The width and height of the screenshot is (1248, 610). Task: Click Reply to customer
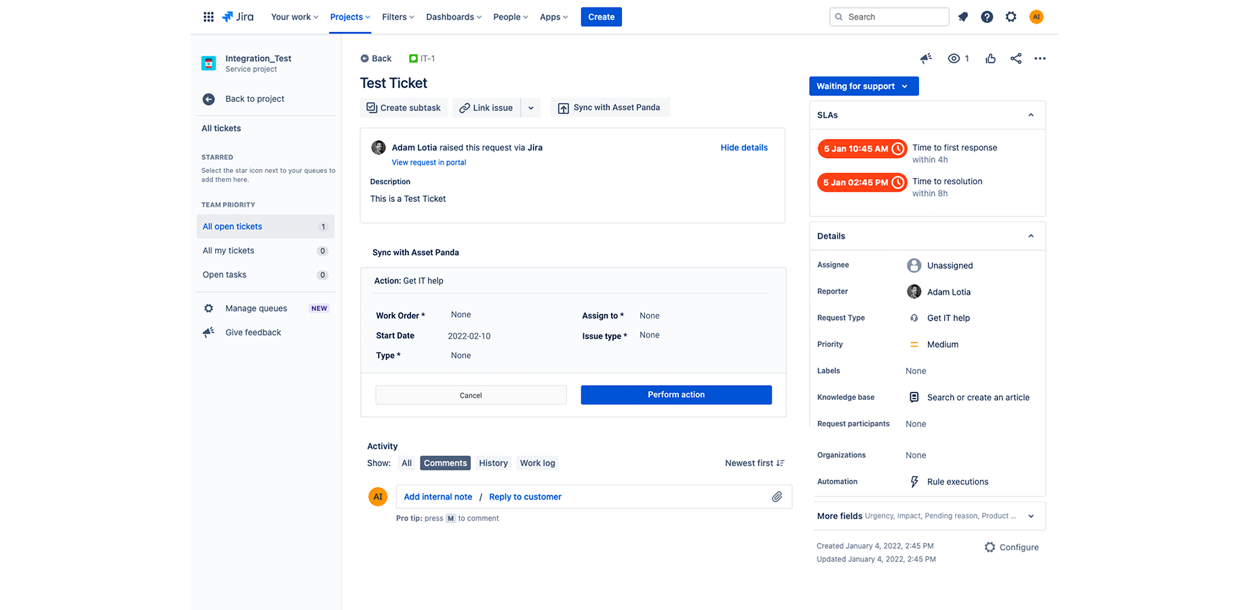pyautogui.click(x=525, y=497)
